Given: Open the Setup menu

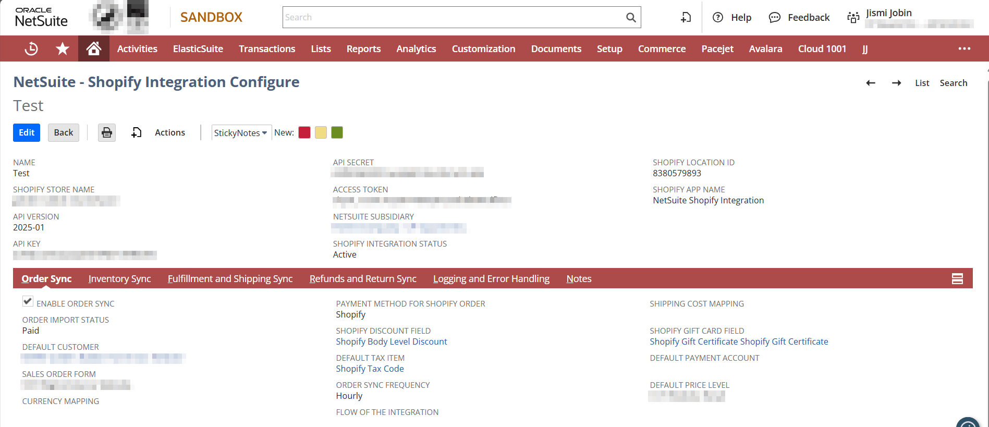Looking at the screenshot, I should 609,48.
